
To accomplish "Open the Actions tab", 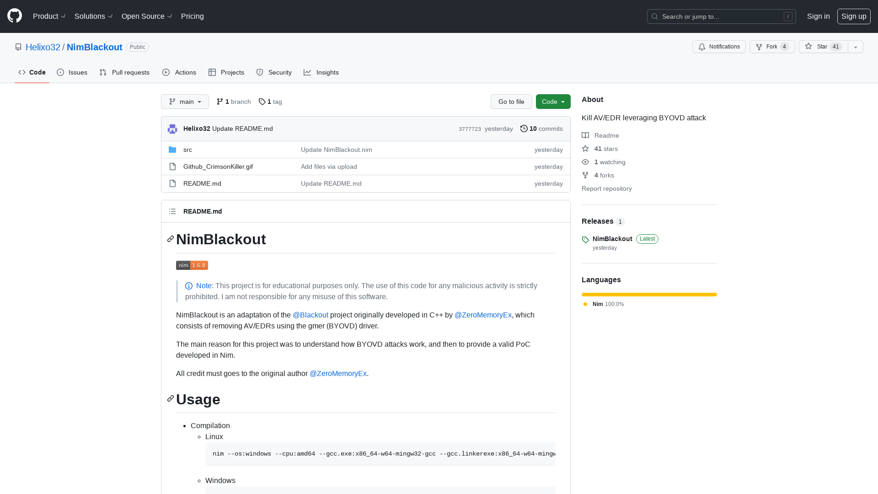I will pos(179,72).
